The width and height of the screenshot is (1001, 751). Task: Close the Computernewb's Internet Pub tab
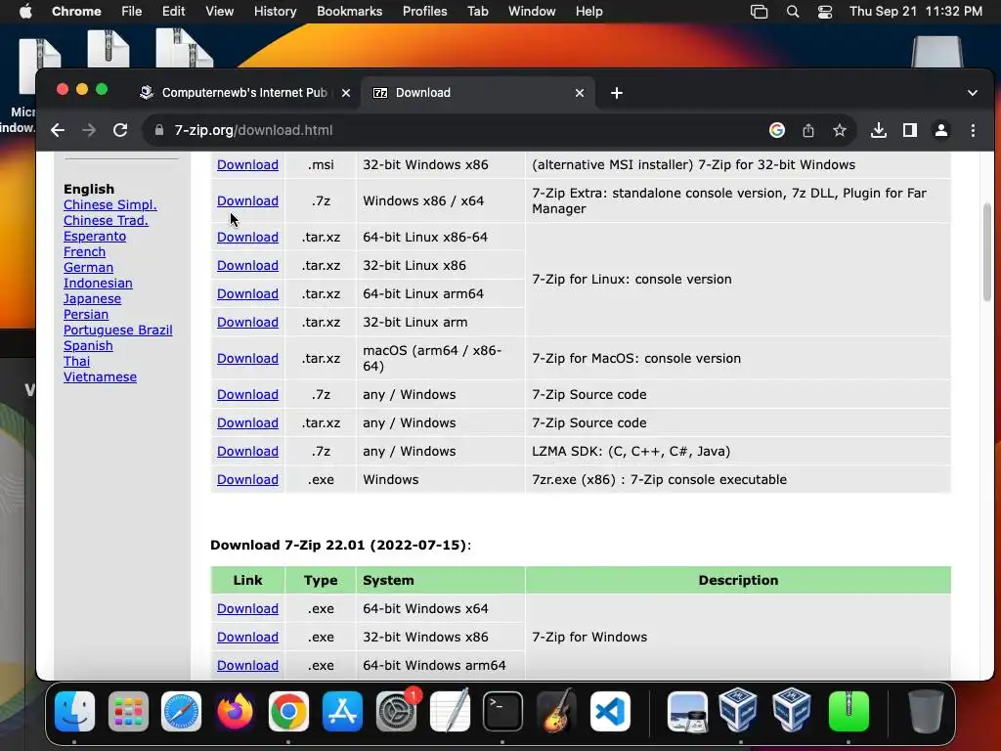[346, 93]
